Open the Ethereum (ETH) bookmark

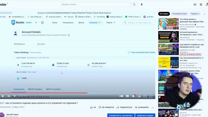(83, 17)
